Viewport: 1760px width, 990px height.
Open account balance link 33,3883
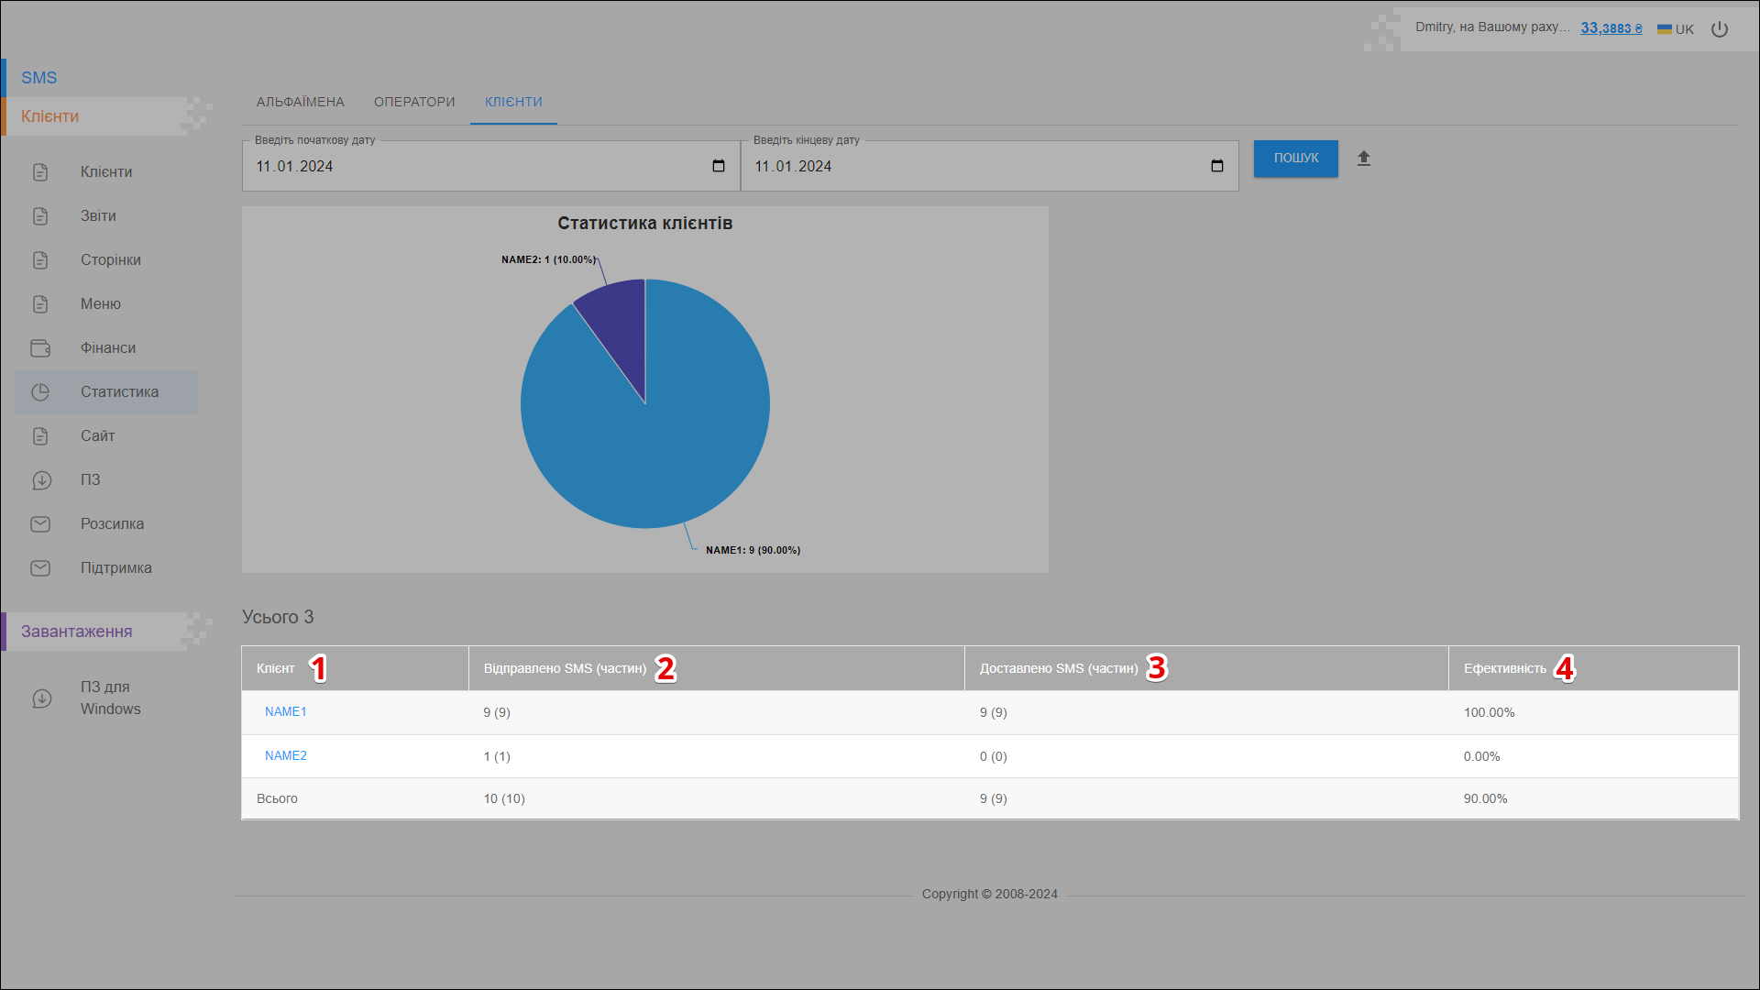click(1611, 28)
